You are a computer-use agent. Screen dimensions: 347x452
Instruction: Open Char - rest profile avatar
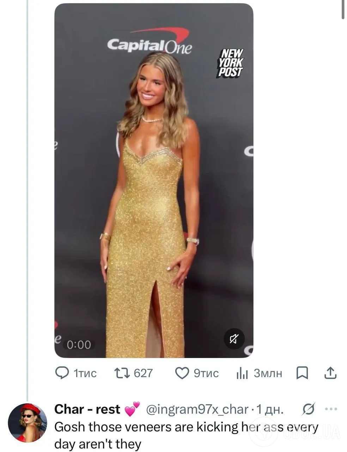tap(28, 423)
